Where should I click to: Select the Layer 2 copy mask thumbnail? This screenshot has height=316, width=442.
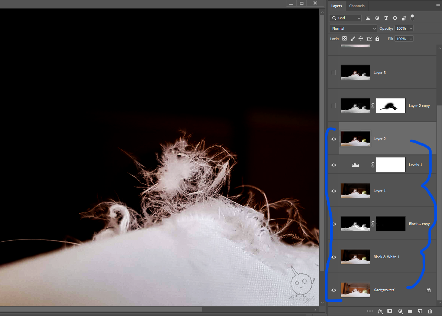390,106
